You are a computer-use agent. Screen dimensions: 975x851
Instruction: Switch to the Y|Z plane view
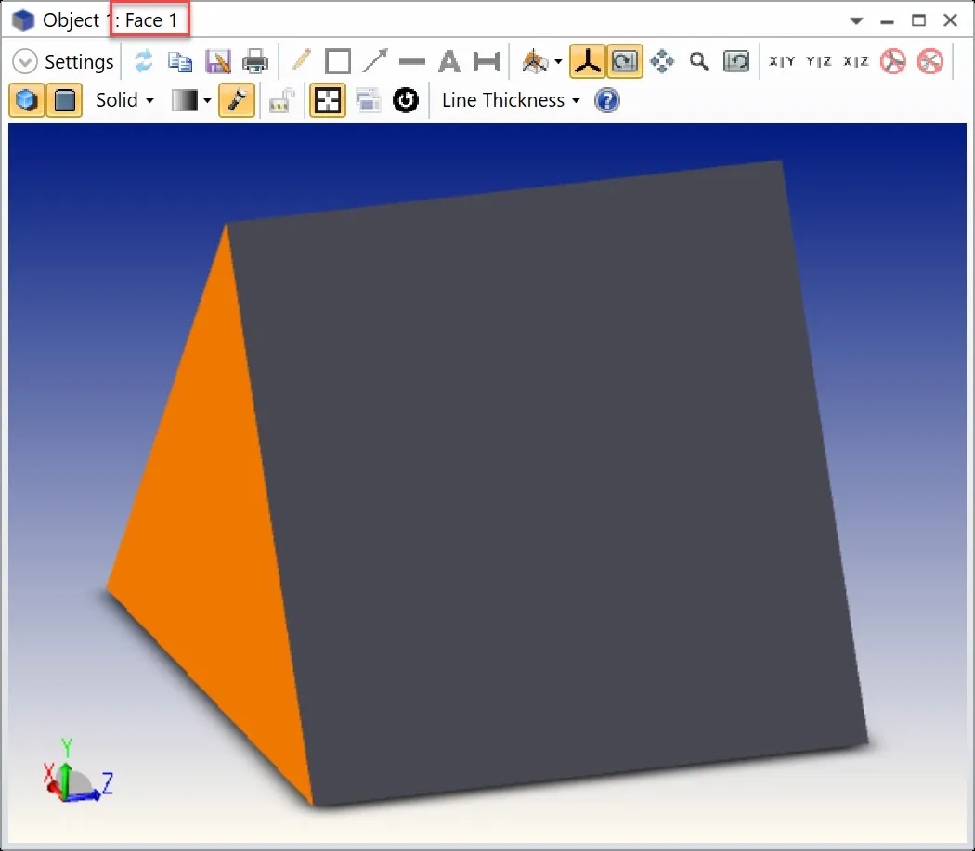coord(819,62)
